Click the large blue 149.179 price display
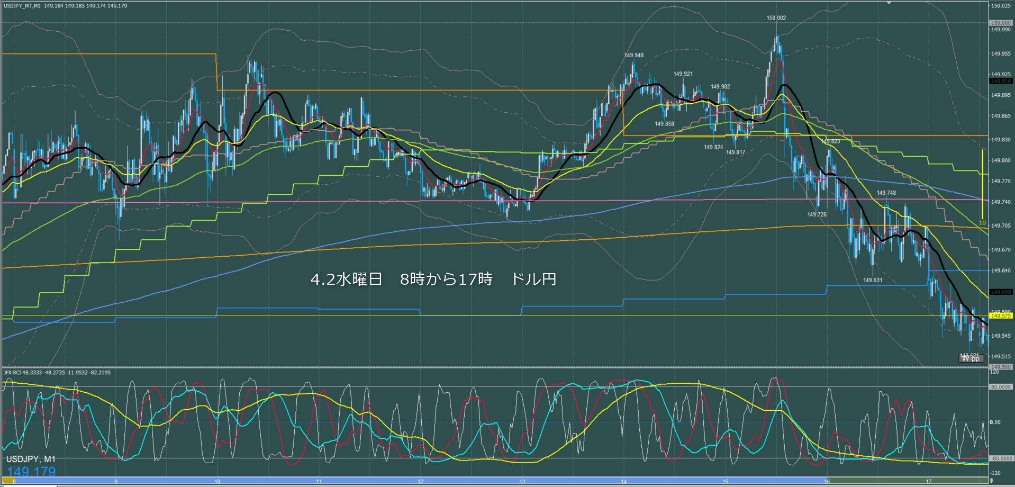Viewport: 1015px width, 487px height. coord(31,472)
